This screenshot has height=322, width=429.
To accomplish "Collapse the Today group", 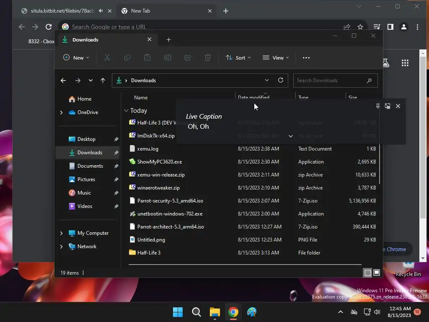I will click(x=126, y=111).
